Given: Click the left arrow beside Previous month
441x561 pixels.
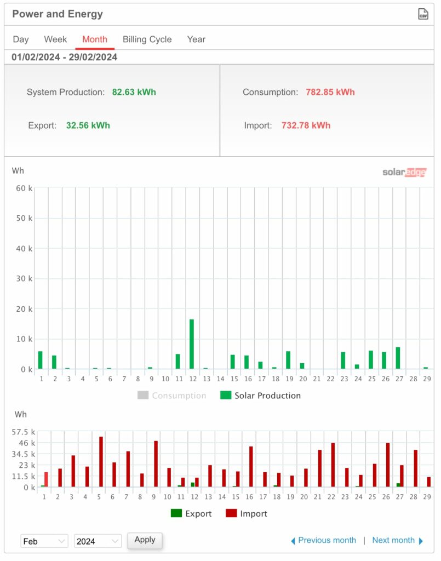Looking at the screenshot, I should pos(293,541).
